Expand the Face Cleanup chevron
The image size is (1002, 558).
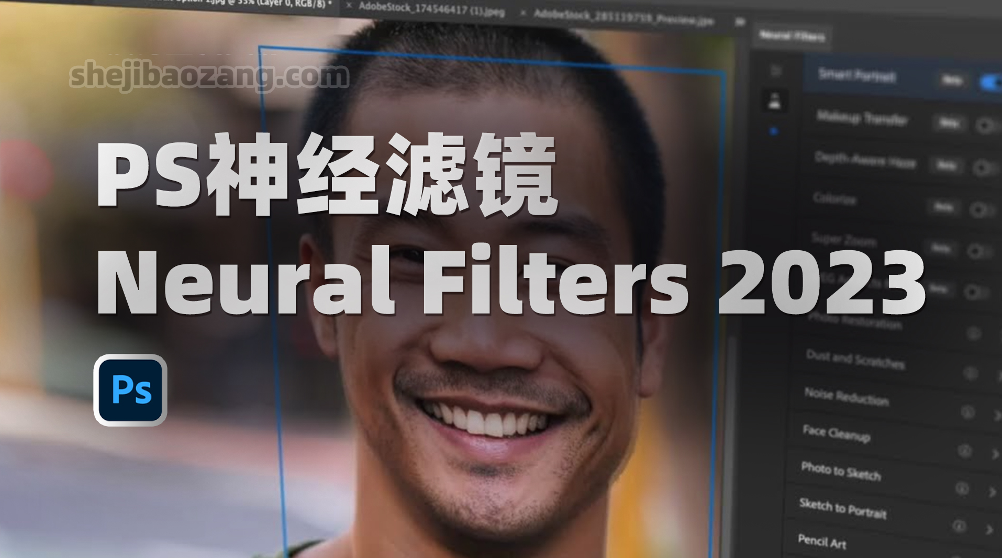995,453
